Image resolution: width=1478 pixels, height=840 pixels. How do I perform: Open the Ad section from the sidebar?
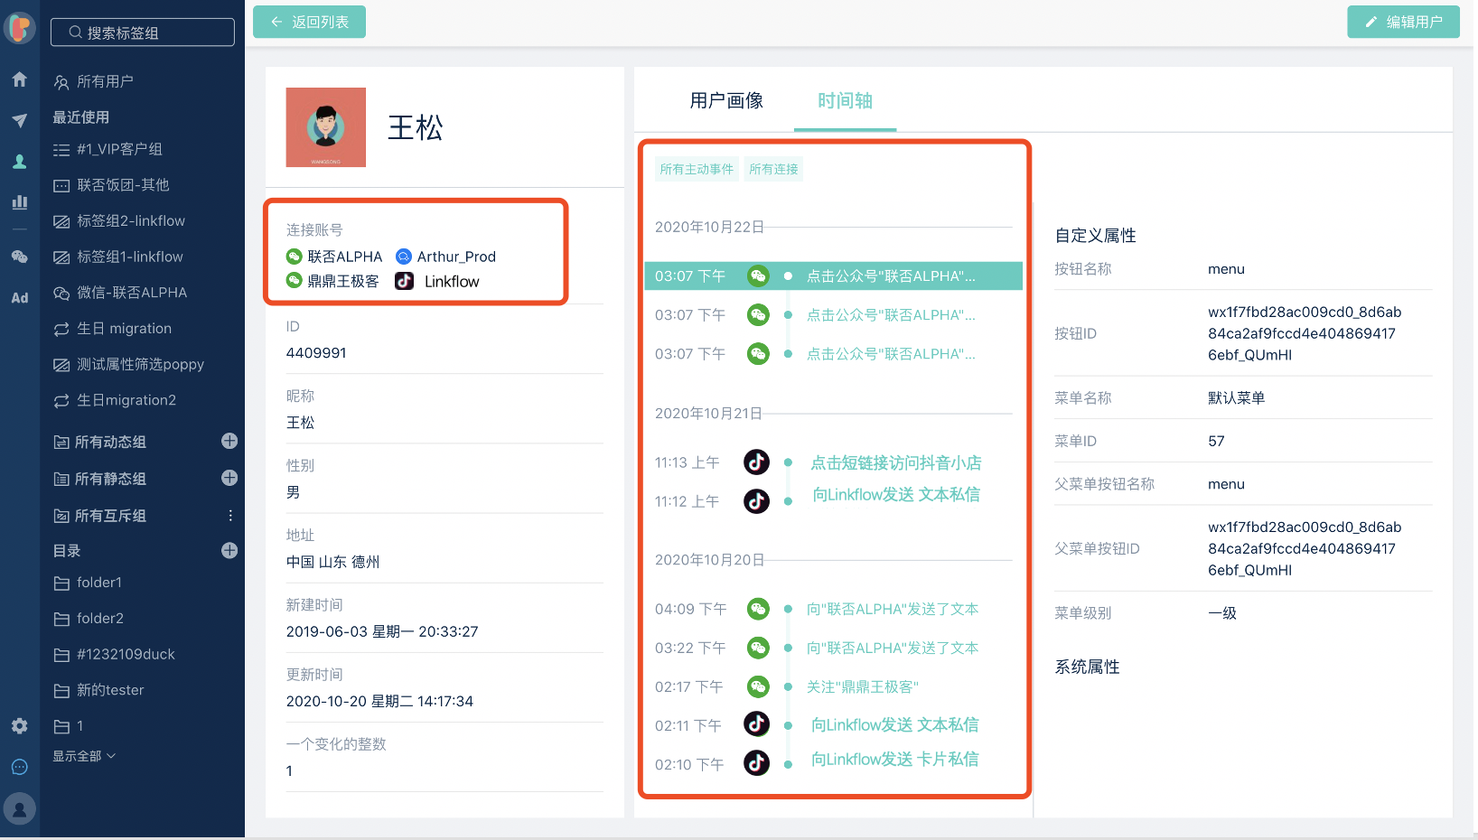(19, 297)
